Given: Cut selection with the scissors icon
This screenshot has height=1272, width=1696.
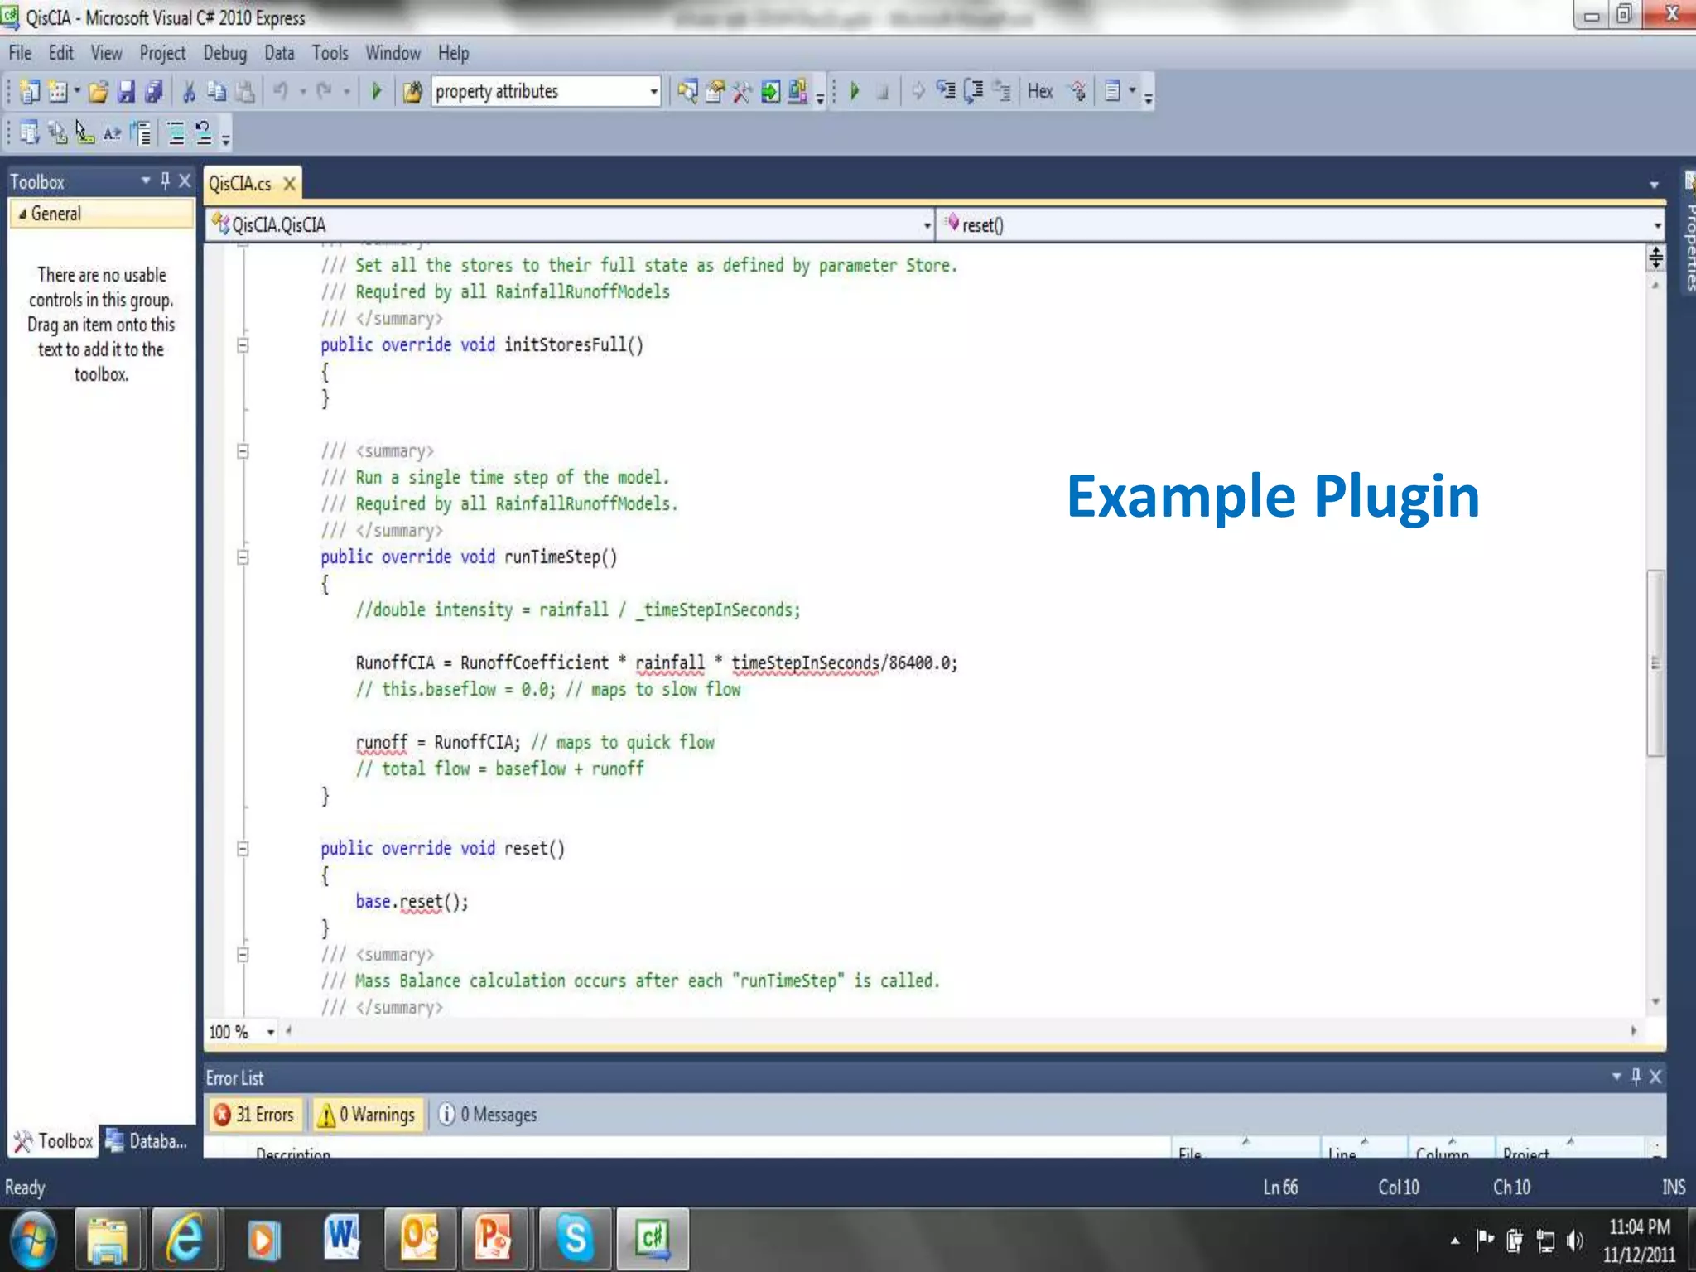Looking at the screenshot, I should [189, 91].
